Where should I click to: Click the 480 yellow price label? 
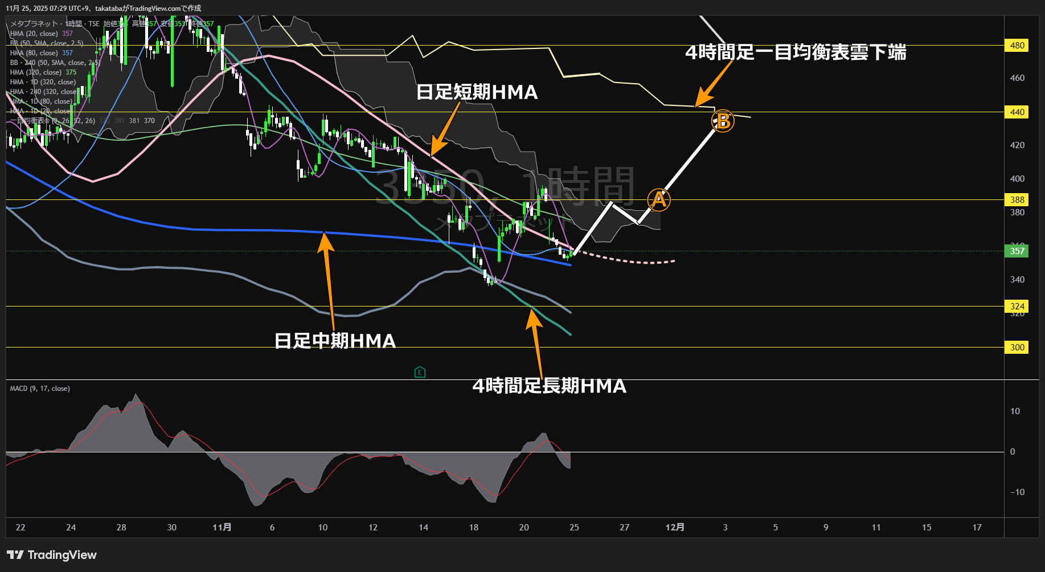click(1017, 46)
